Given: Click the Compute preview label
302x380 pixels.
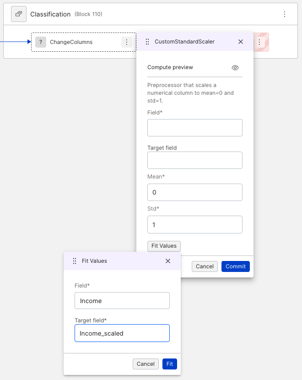Looking at the screenshot, I should (x=170, y=67).
